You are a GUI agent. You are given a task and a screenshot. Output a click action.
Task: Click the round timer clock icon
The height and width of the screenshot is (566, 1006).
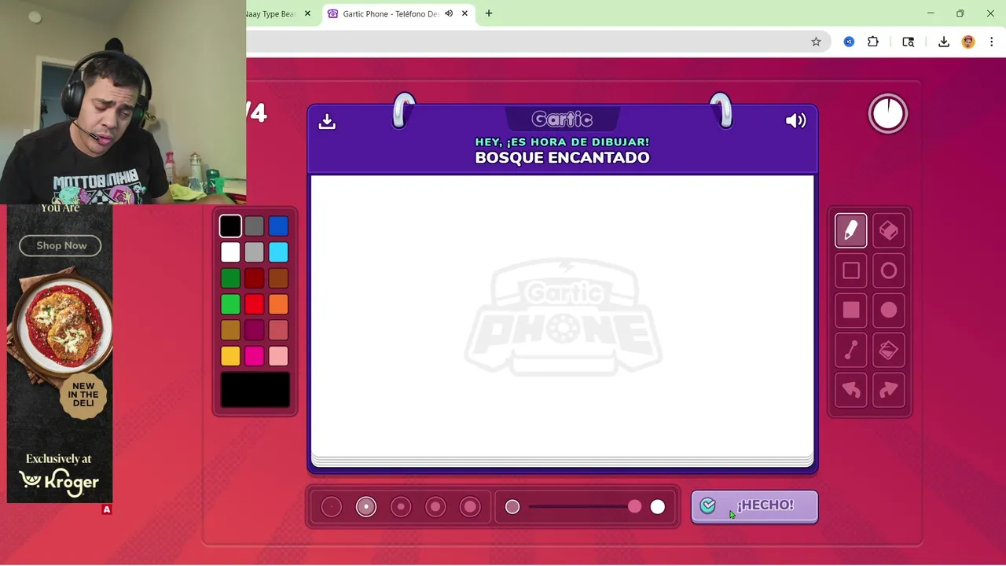(888, 114)
